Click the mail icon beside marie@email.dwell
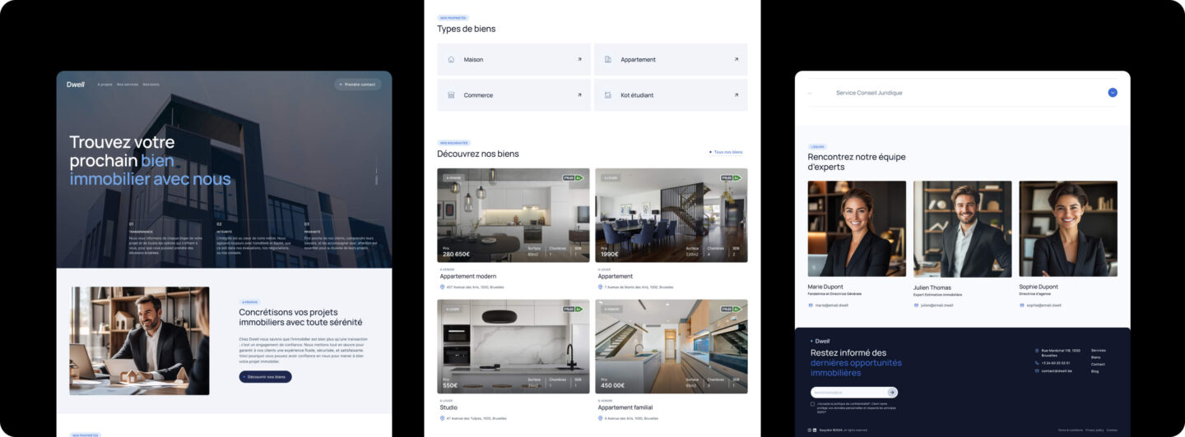This screenshot has height=437, width=1185. coord(811,305)
